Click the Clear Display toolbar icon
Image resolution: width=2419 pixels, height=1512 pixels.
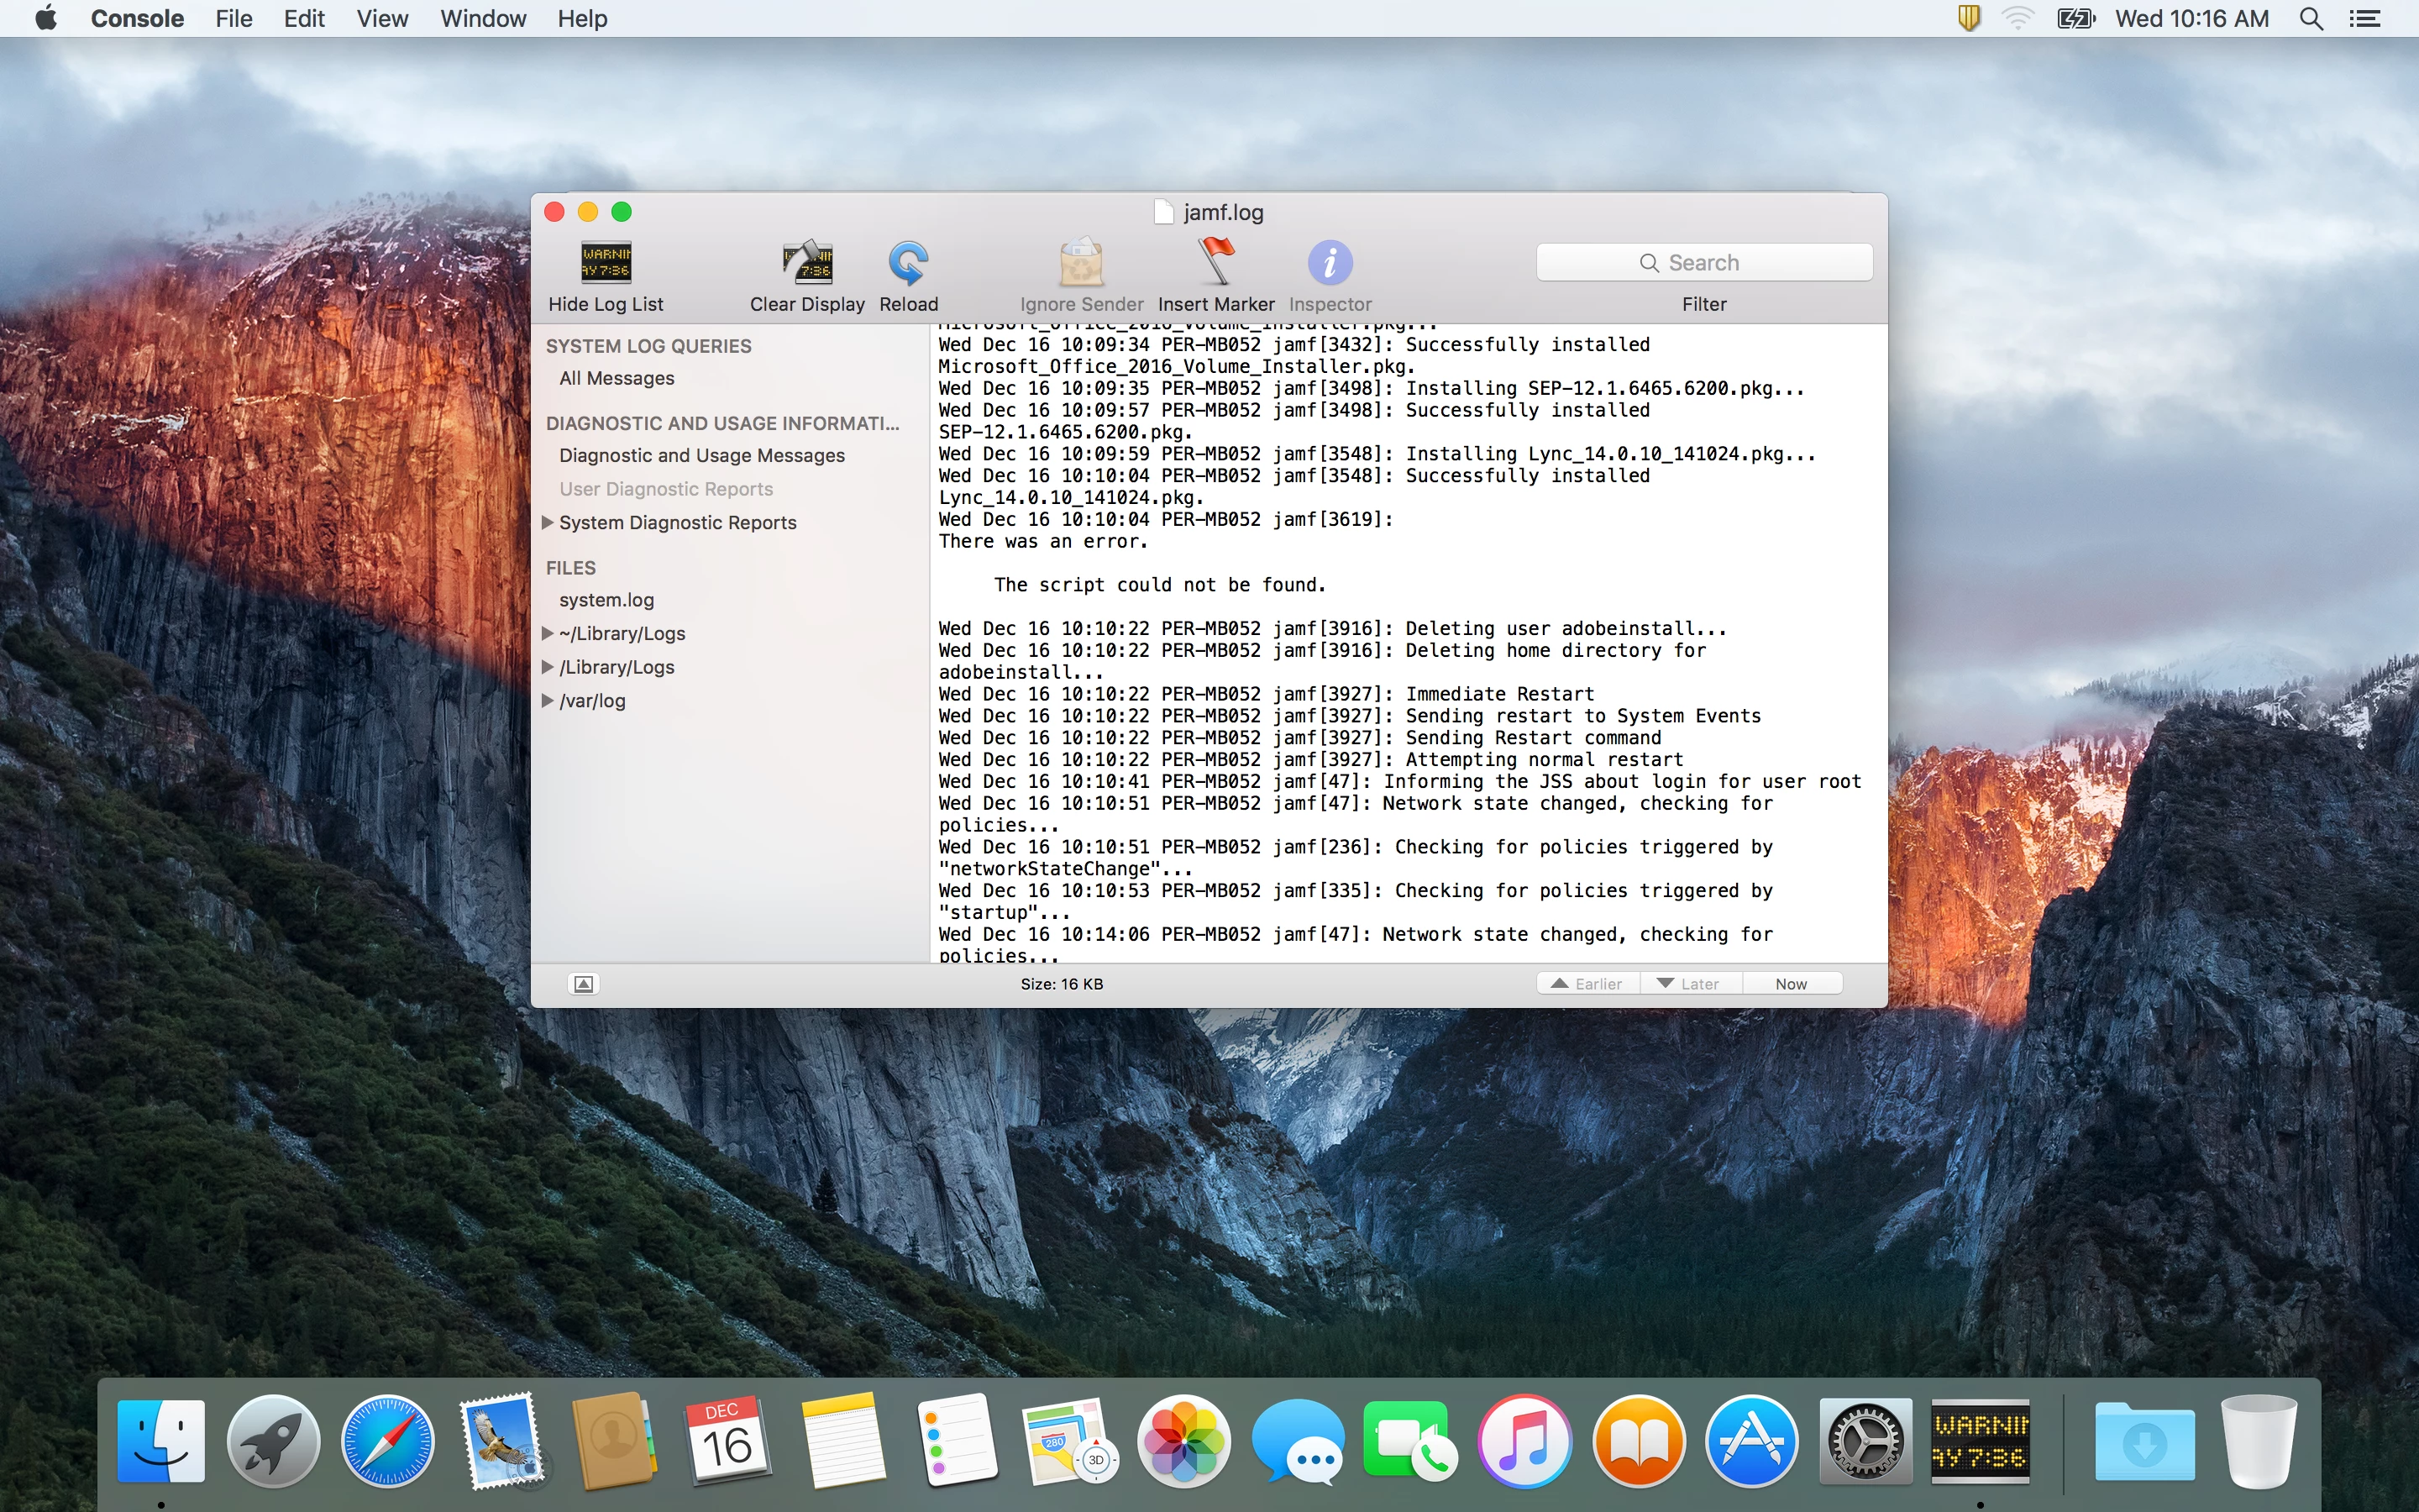point(806,263)
